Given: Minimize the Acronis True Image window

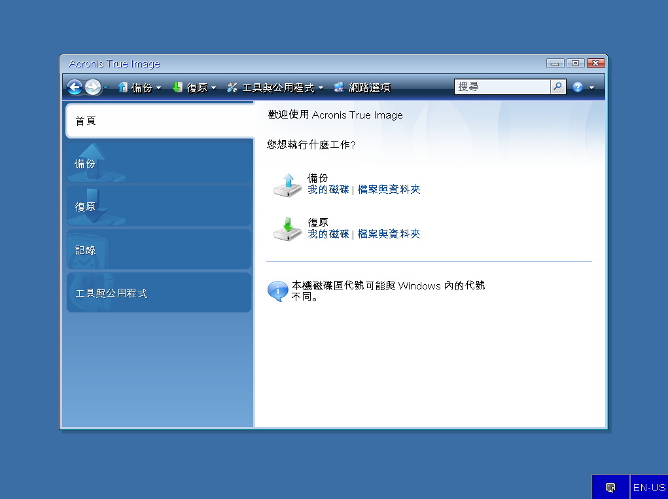Looking at the screenshot, I should [x=555, y=64].
